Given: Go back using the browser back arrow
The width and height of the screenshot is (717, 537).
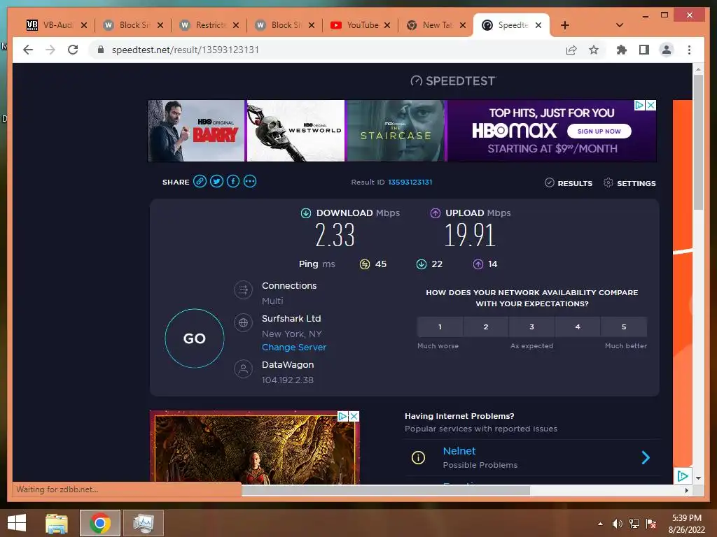Looking at the screenshot, I should pos(28,50).
